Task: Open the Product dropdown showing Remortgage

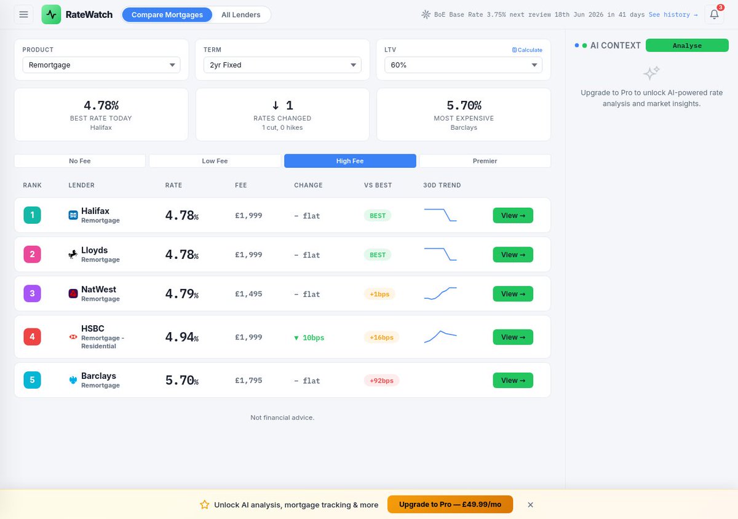Action: point(101,65)
